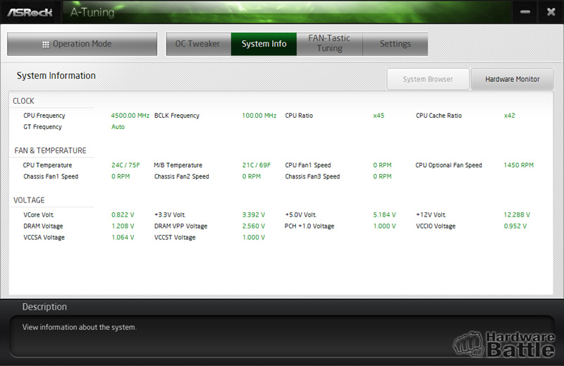The width and height of the screenshot is (564, 366).
Task: Click the Chassis Fan1 Speed label
Action: pyautogui.click(x=51, y=176)
